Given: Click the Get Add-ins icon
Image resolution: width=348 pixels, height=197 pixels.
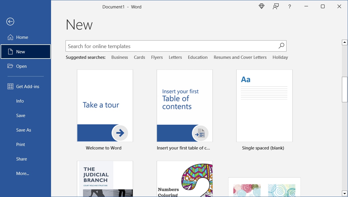Looking at the screenshot, I should coord(10,86).
